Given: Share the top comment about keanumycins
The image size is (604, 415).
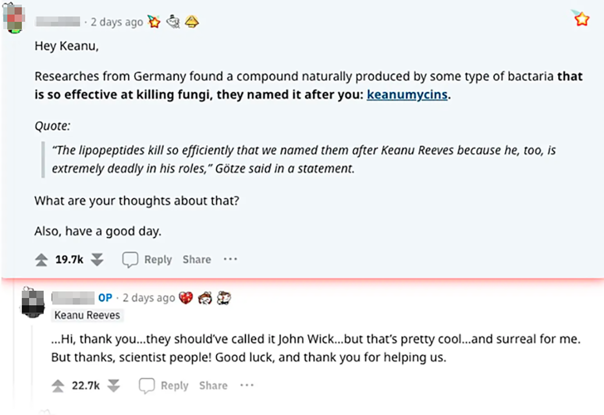Looking at the screenshot, I should (197, 260).
